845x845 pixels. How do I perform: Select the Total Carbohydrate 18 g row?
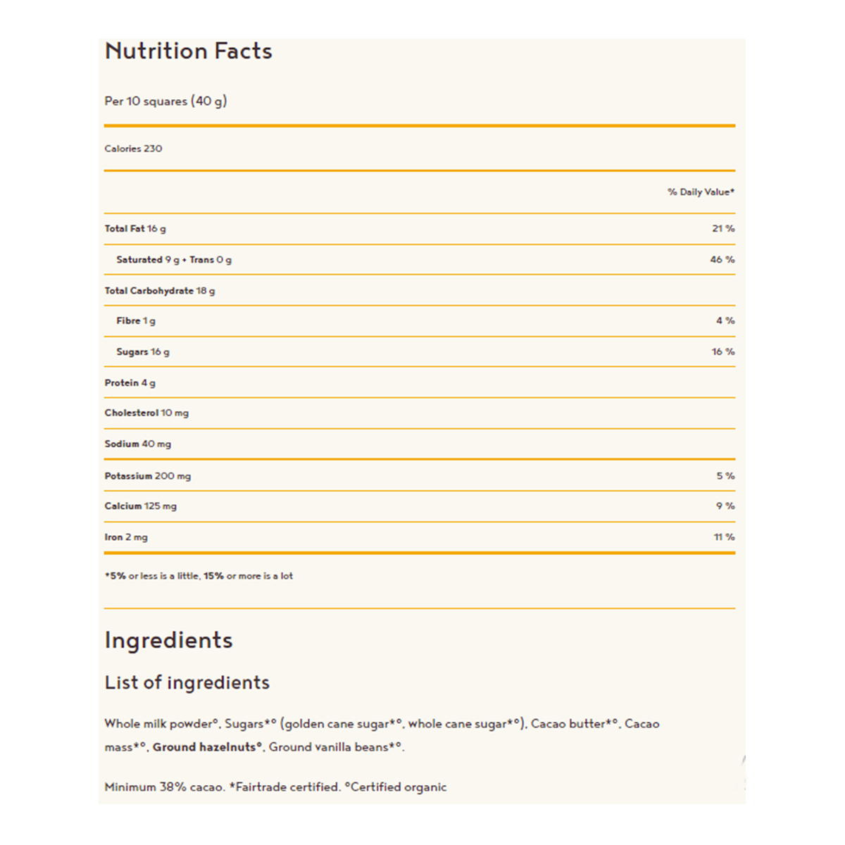click(x=160, y=291)
